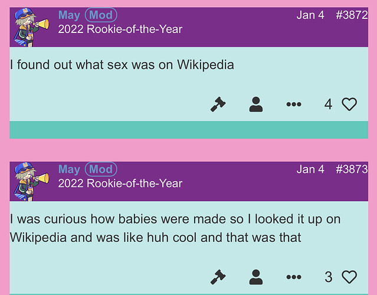Open the three-dot more menu on post #3872
Viewport: 377px width, 295px height.
tap(294, 104)
